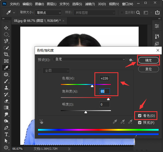Open the 图层(L) menu
This screenshot has width=163, height=152.
52,4
